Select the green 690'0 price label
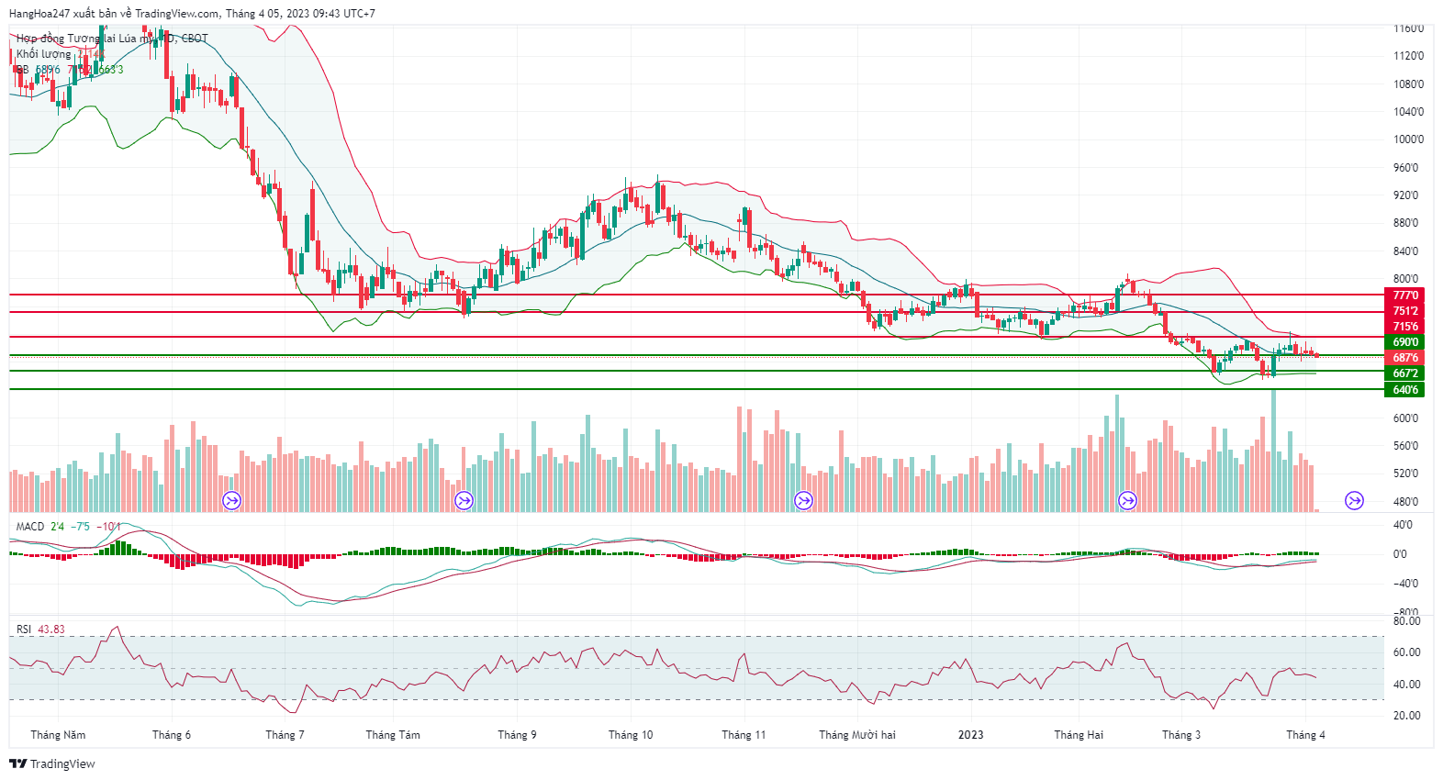The image size is (1443, 780). pos(1404,342)
